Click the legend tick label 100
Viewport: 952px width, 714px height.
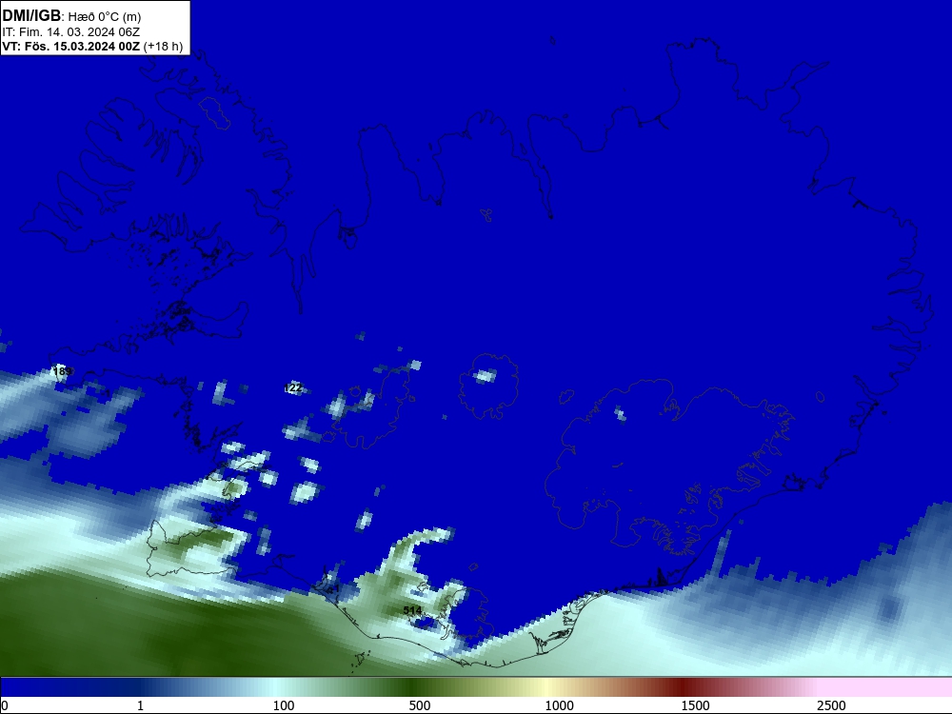click(284, 705)
